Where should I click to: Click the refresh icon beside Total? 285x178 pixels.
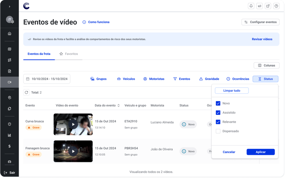pos(27,93)
